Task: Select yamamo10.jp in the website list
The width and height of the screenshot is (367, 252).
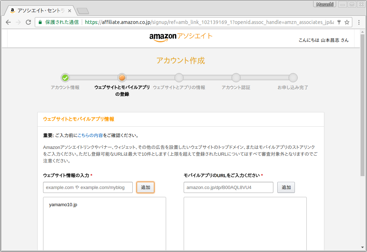Action: pos(63,205)
